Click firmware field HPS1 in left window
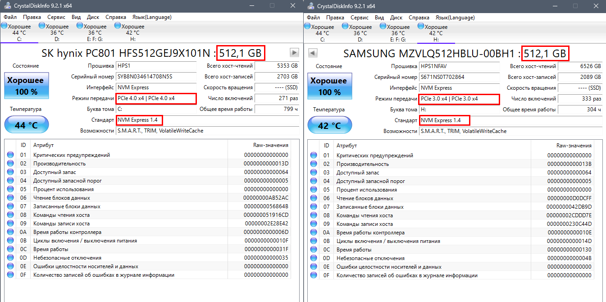Screen dimensions: 606x302 tap(156, 66)
